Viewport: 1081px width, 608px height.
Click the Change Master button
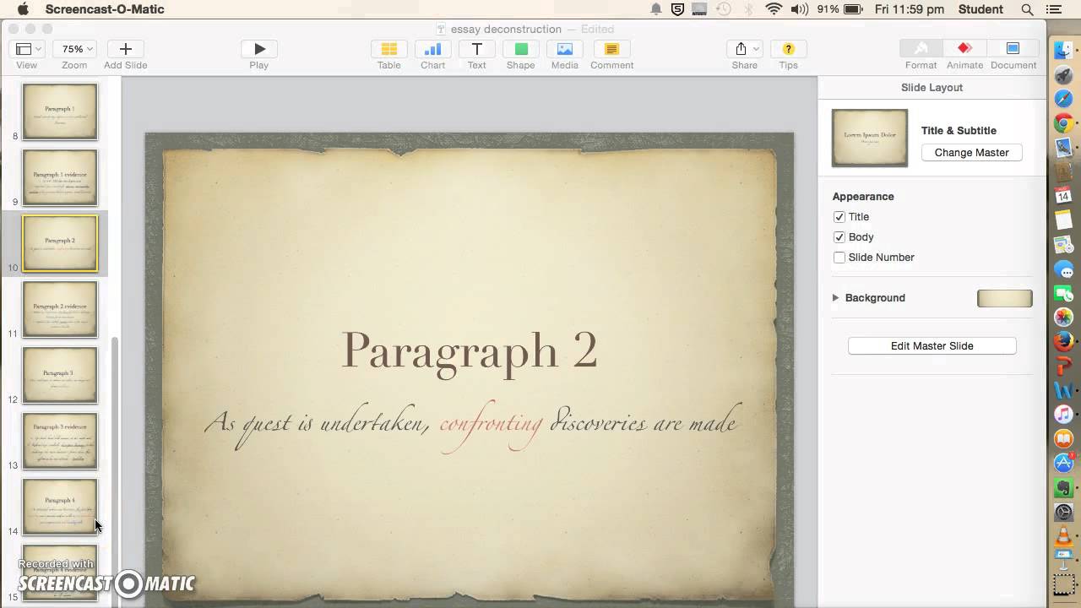971,153
